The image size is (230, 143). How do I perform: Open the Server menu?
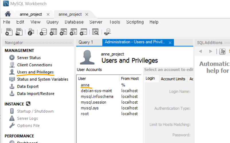click(x=96, y=22)
